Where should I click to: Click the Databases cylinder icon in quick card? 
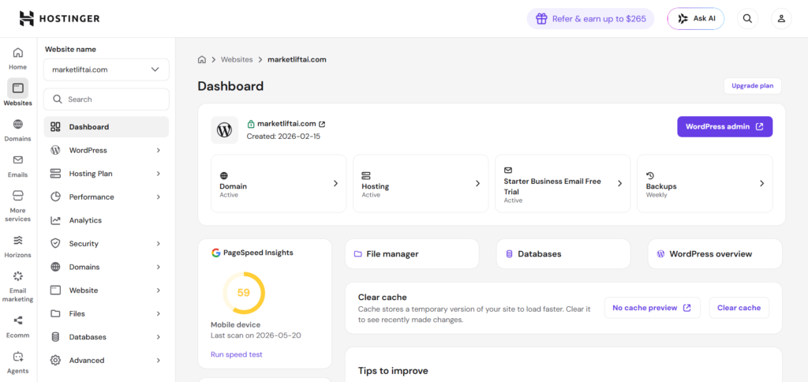click(x=509, y=254)
